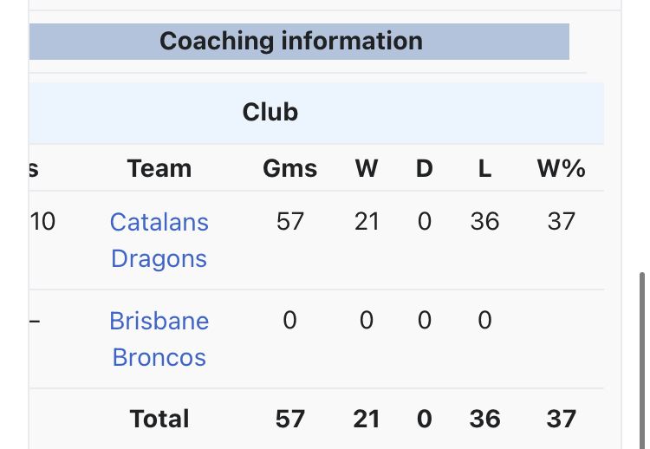
Task: Open the Brisbane Broncos team link
Action: pos(159,339)
